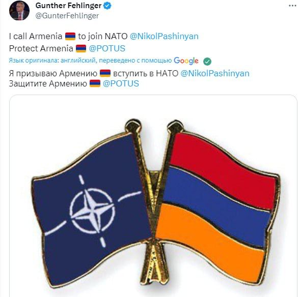Viewport: 300px width, 297px height.
Task: Click the green checkmark beside the Google logo
Action: pos(207,62)
